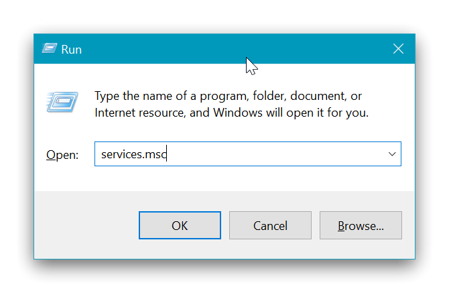Click the "services.msc" text in Open field

tap(133, 154)
